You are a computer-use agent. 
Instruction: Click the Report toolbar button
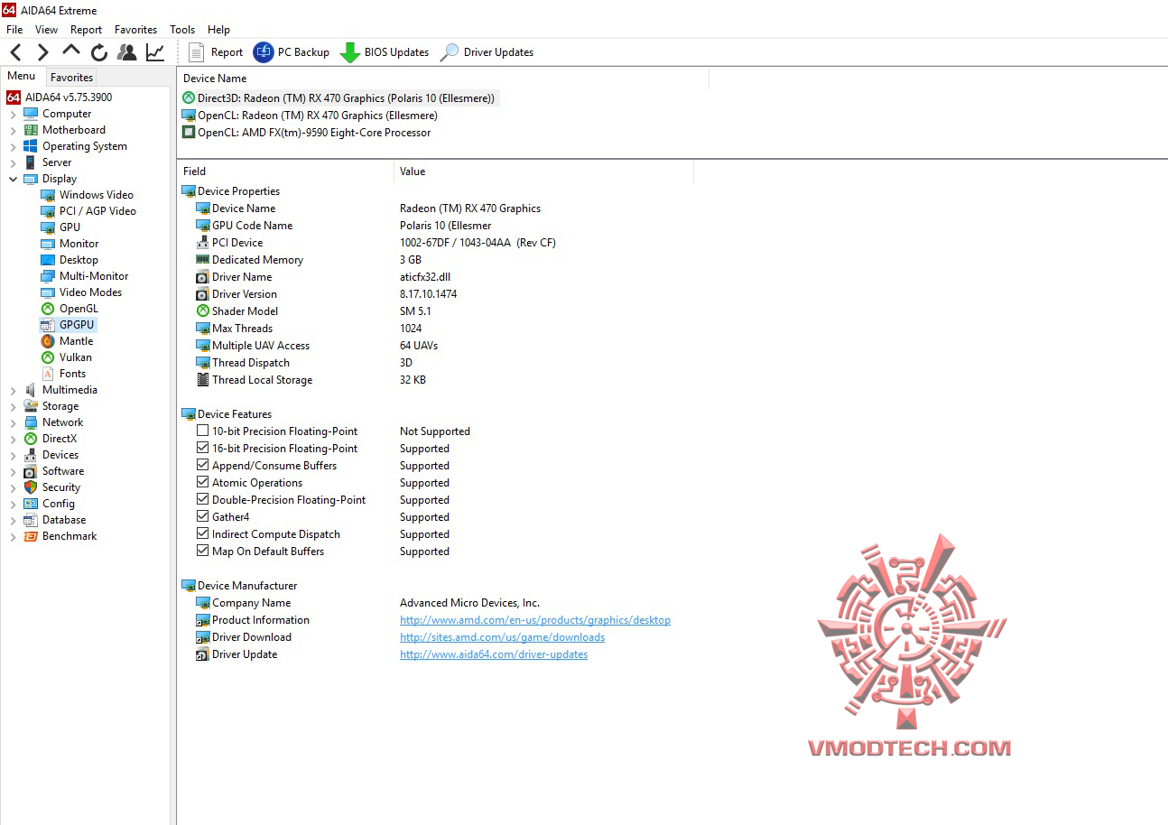pyautogui.click(x=216, y=52)
